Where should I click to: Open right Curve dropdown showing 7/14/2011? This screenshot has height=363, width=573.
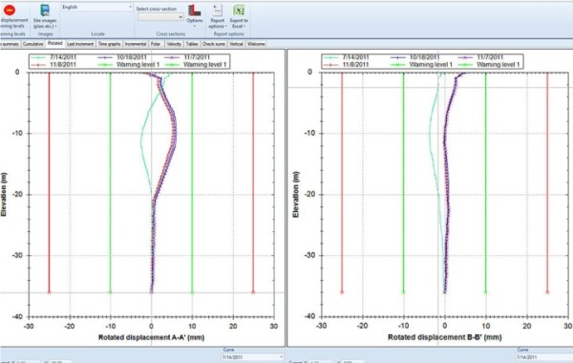tap(544, 356)
